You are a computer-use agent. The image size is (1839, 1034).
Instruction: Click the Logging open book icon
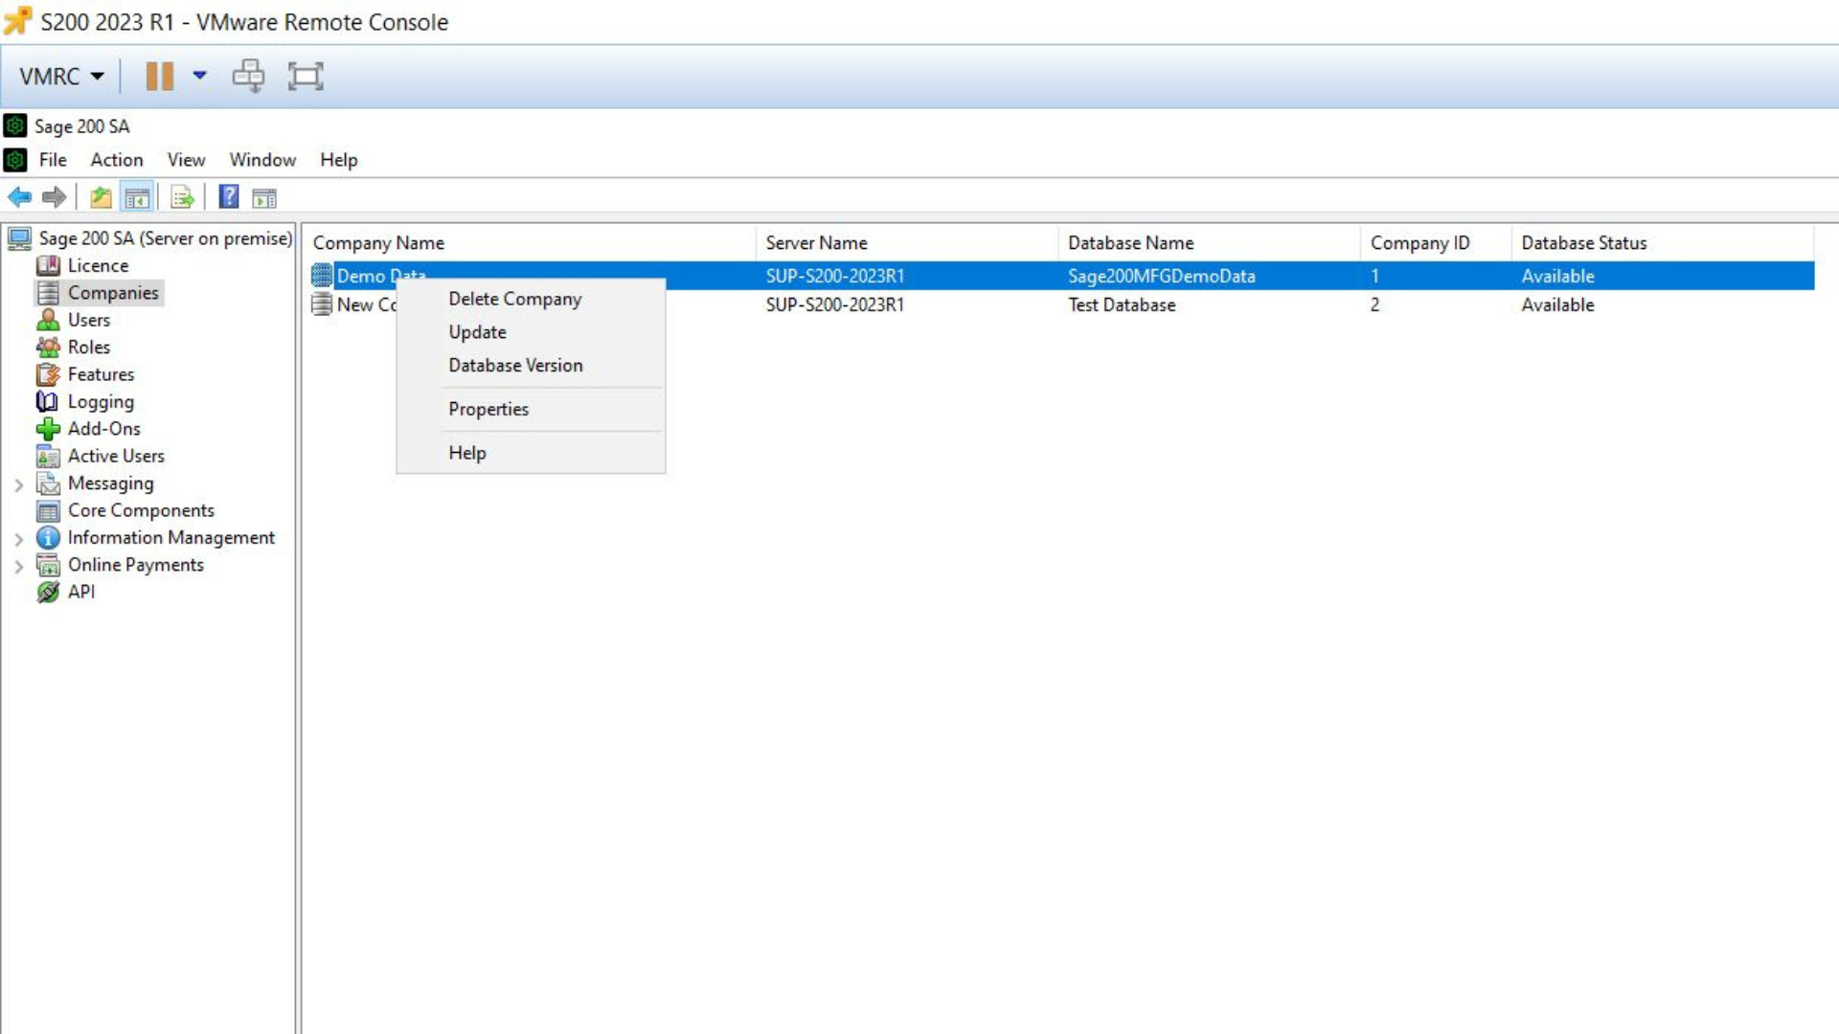click(x=47, y=401)
